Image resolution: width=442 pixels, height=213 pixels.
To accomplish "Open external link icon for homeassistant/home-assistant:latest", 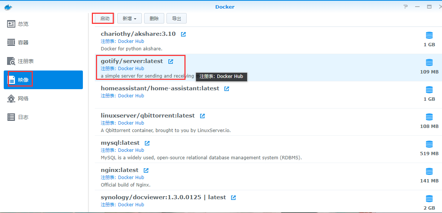I will [227, 88].
